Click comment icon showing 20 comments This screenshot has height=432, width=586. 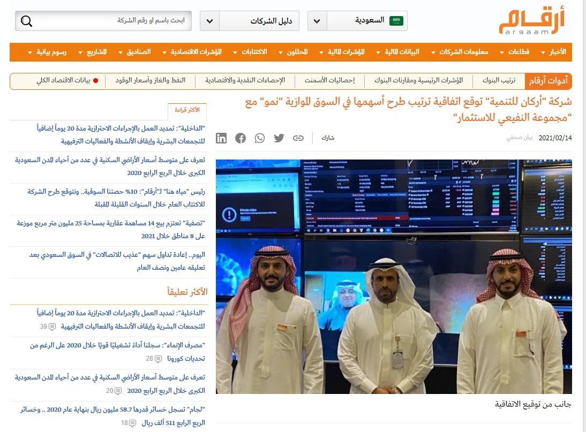[118, 391]
